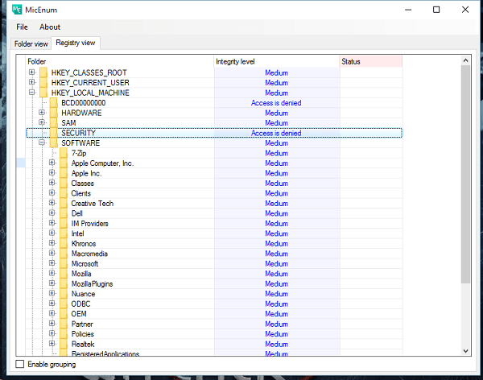Viewport: 483px width, 380px height.
Task: Collapse the SOFTWARE key
Action: (42, 142)
